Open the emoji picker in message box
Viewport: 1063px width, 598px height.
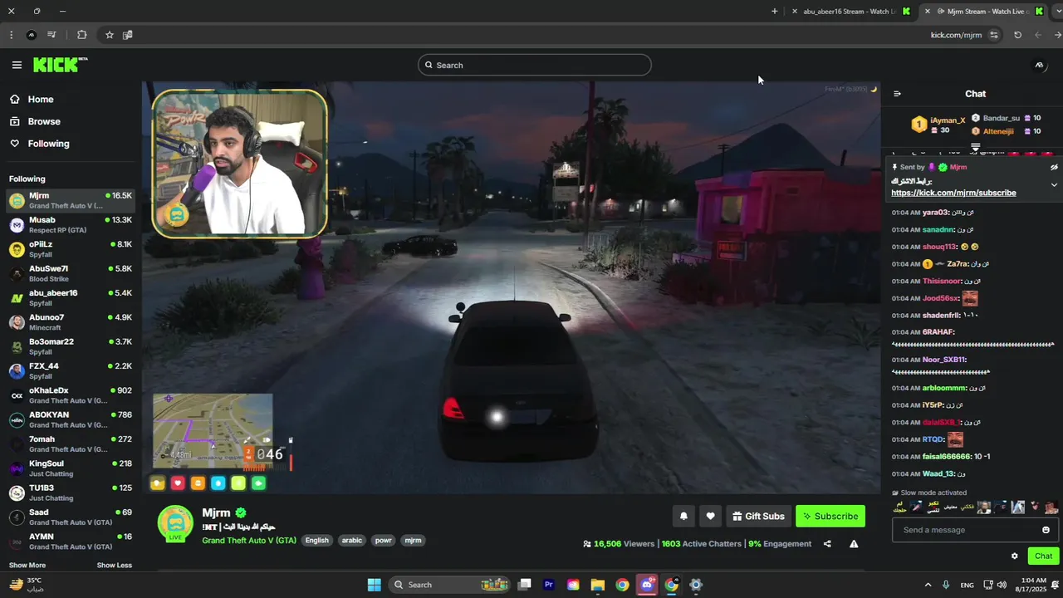click(x=1046, y=530)
